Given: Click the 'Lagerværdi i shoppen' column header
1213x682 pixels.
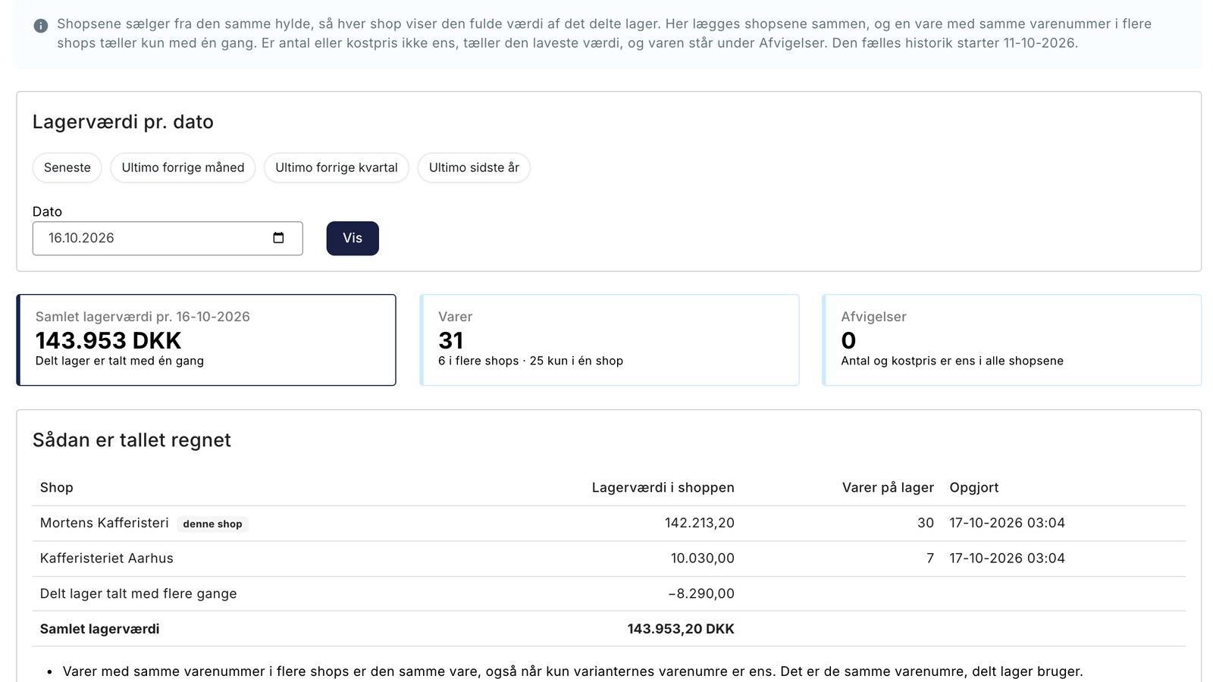Looking at the screenshot, I should click(x=663, y=487).
